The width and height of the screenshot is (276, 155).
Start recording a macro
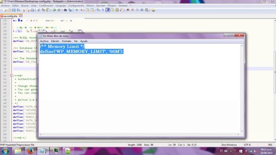tap(128, 10)
